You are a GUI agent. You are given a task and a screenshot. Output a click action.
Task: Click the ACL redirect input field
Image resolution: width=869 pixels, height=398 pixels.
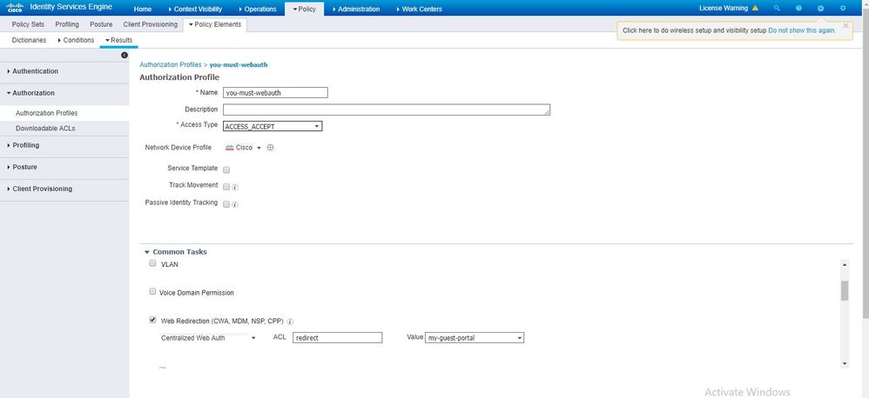tap(338, 338)
